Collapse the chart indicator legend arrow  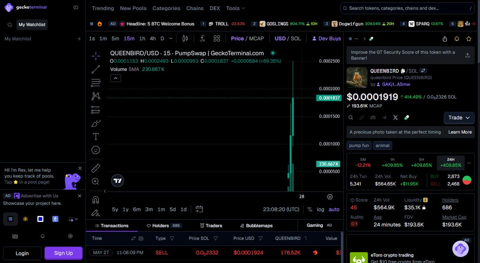(x=115, y=78)
